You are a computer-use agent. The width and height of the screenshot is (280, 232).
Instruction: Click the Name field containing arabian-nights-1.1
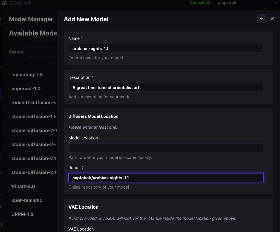click(166, 48)
